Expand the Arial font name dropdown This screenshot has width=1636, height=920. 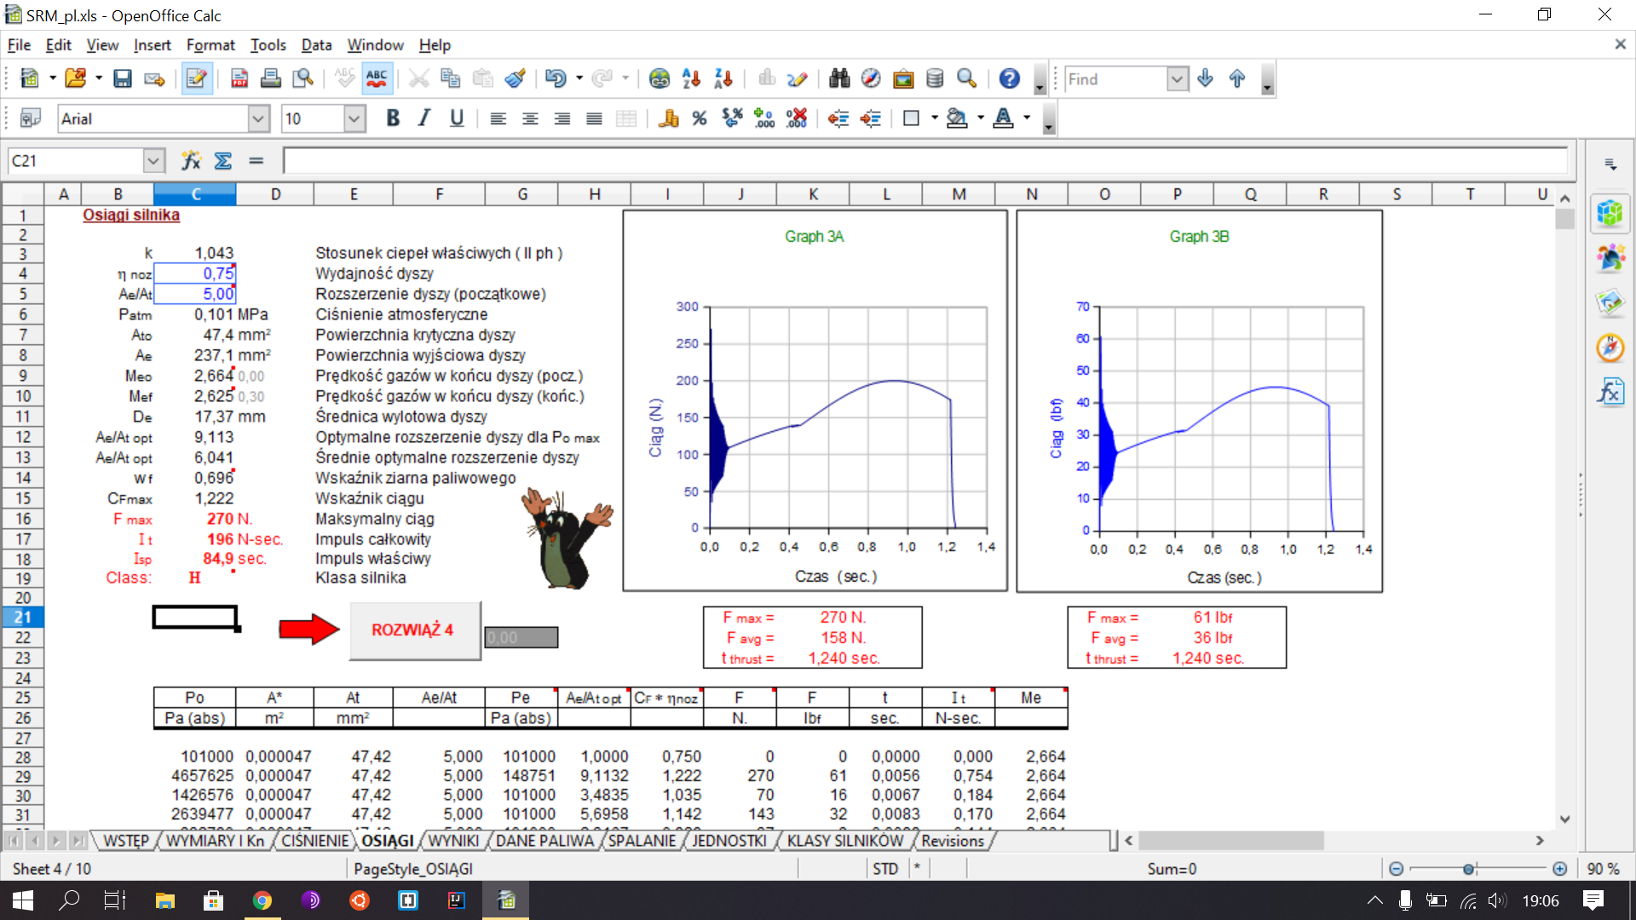[259, 119]
